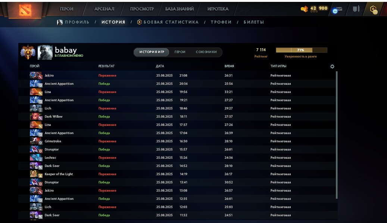Click the Уверенность в ранге label
The width and height of the screenshot is (387, 223).
(301, 56)
